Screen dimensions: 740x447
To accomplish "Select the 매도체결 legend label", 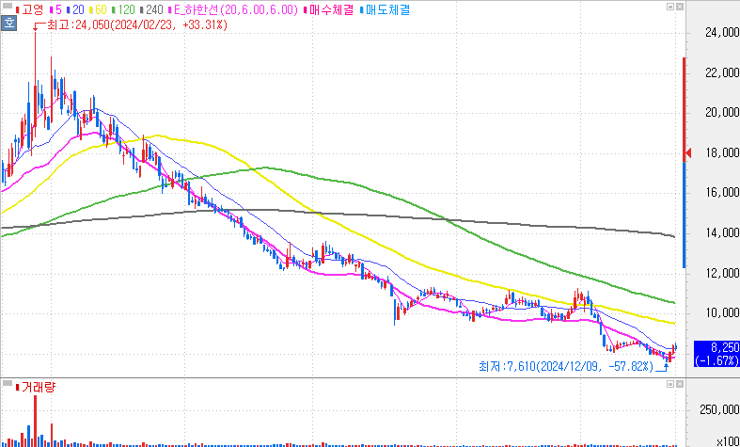I will pyautogui.click(x=385, y=10).
